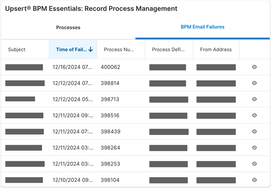Toggle sort arrow on Time of Fail column

[x=90, y=50]
